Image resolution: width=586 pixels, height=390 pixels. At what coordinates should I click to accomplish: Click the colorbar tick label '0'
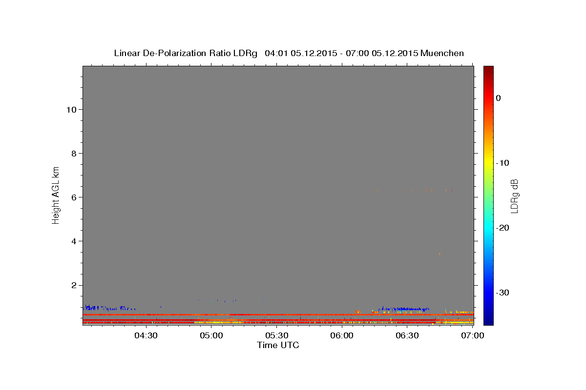click(499, 98)
